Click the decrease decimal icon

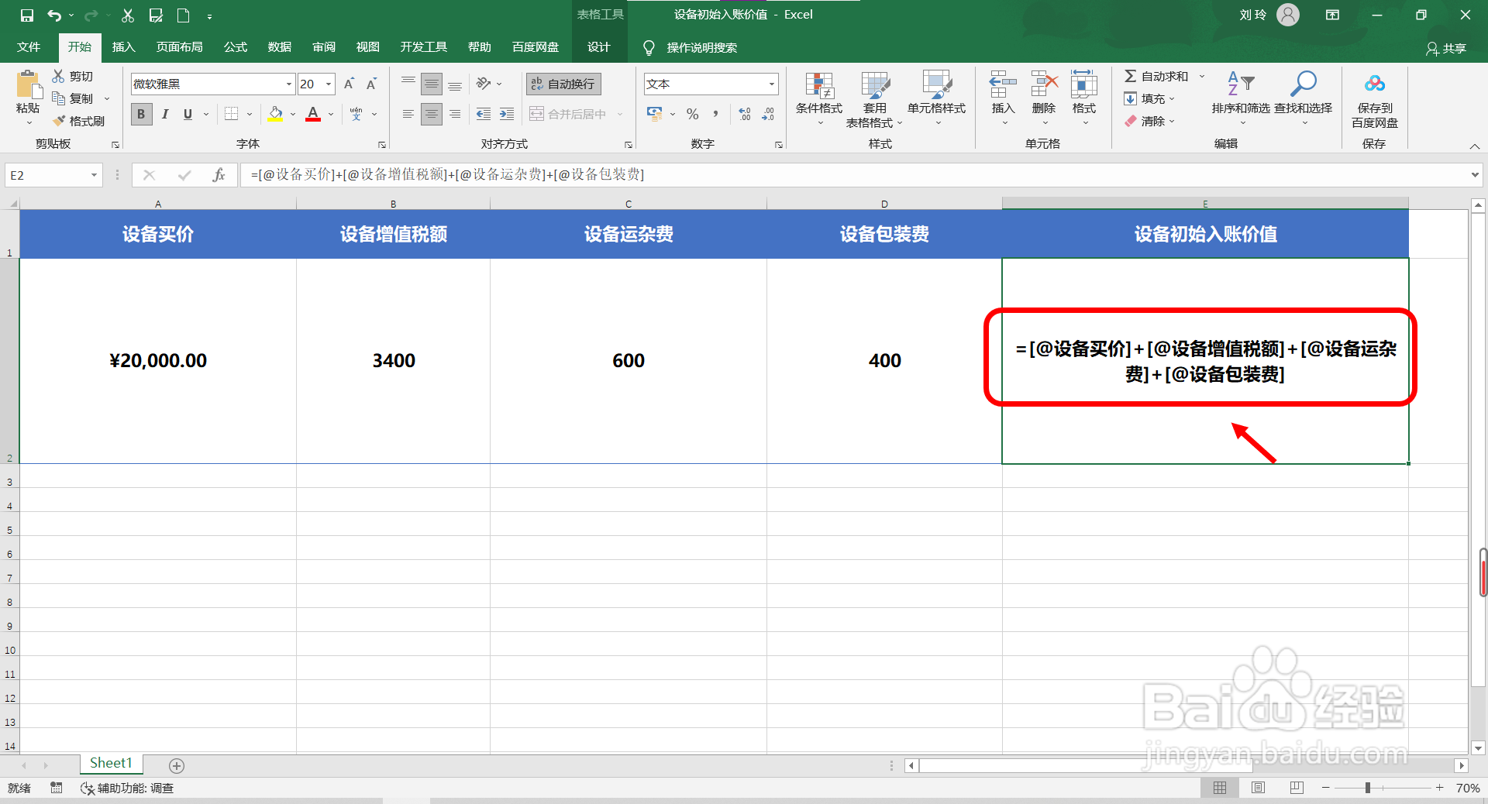click(768, 114)
